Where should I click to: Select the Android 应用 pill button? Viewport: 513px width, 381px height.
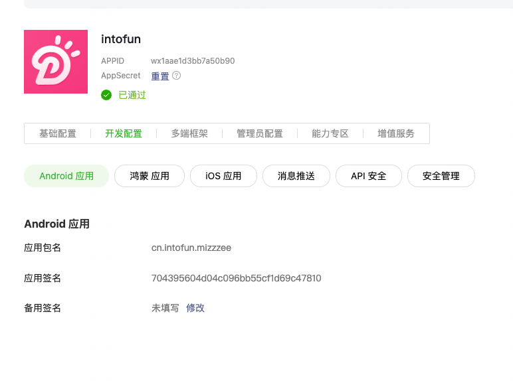coord(66,176)
